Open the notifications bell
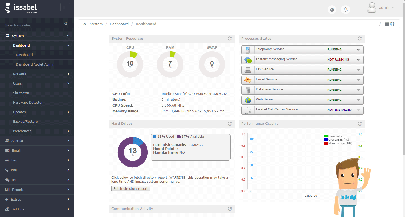 (345, 10)
